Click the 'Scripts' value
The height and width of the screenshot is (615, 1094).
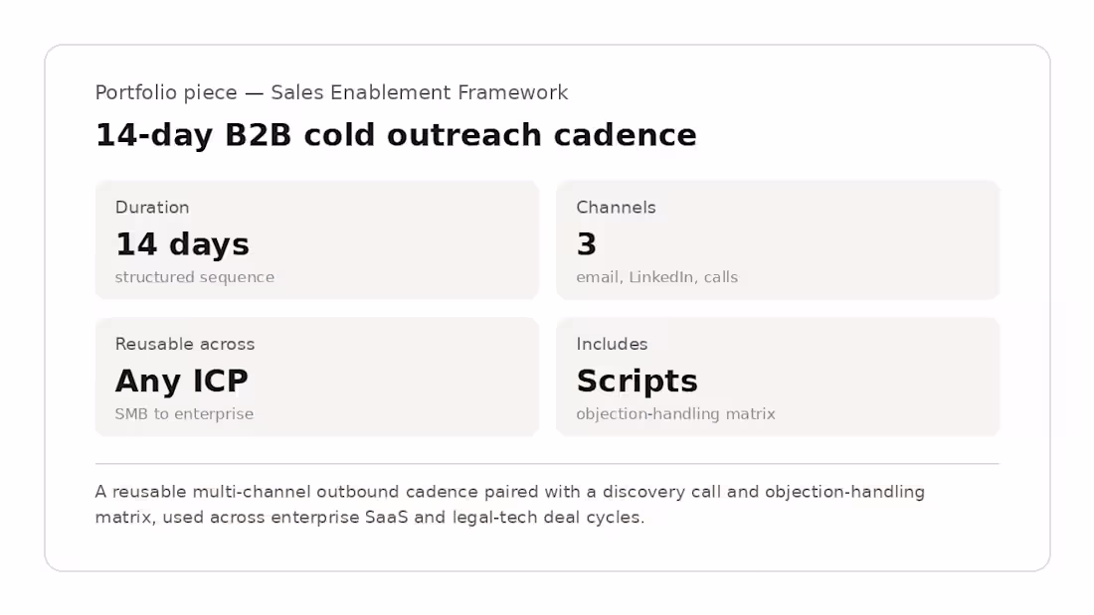point(637,381)
